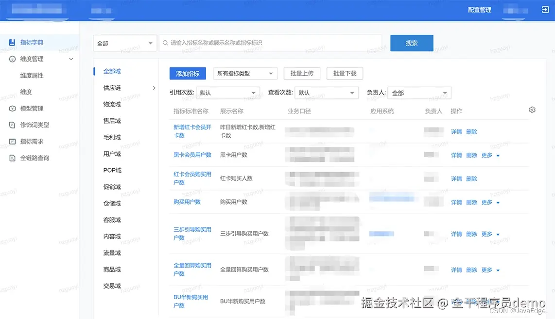Open table column settings gear
555x319 pixels.
pos(532,110)
